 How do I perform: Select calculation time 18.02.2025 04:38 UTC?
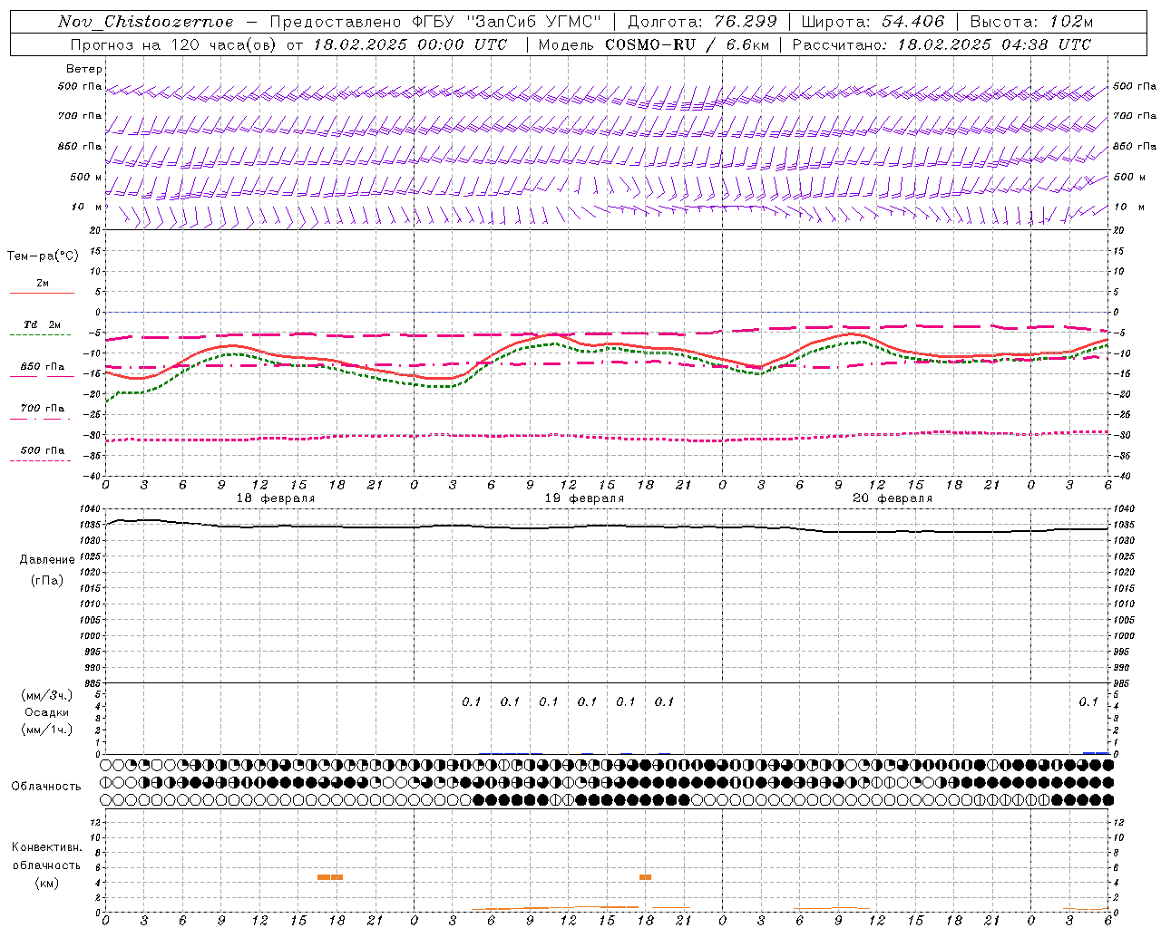(994, 44)
